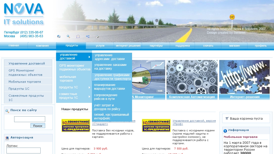Click the Авторизация keys icon
274x154 pixels.
(x=7, y=138)
